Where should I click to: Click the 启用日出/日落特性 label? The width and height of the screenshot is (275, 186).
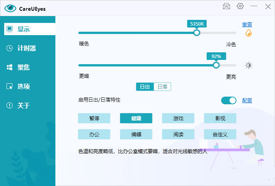tap(99, 100)
